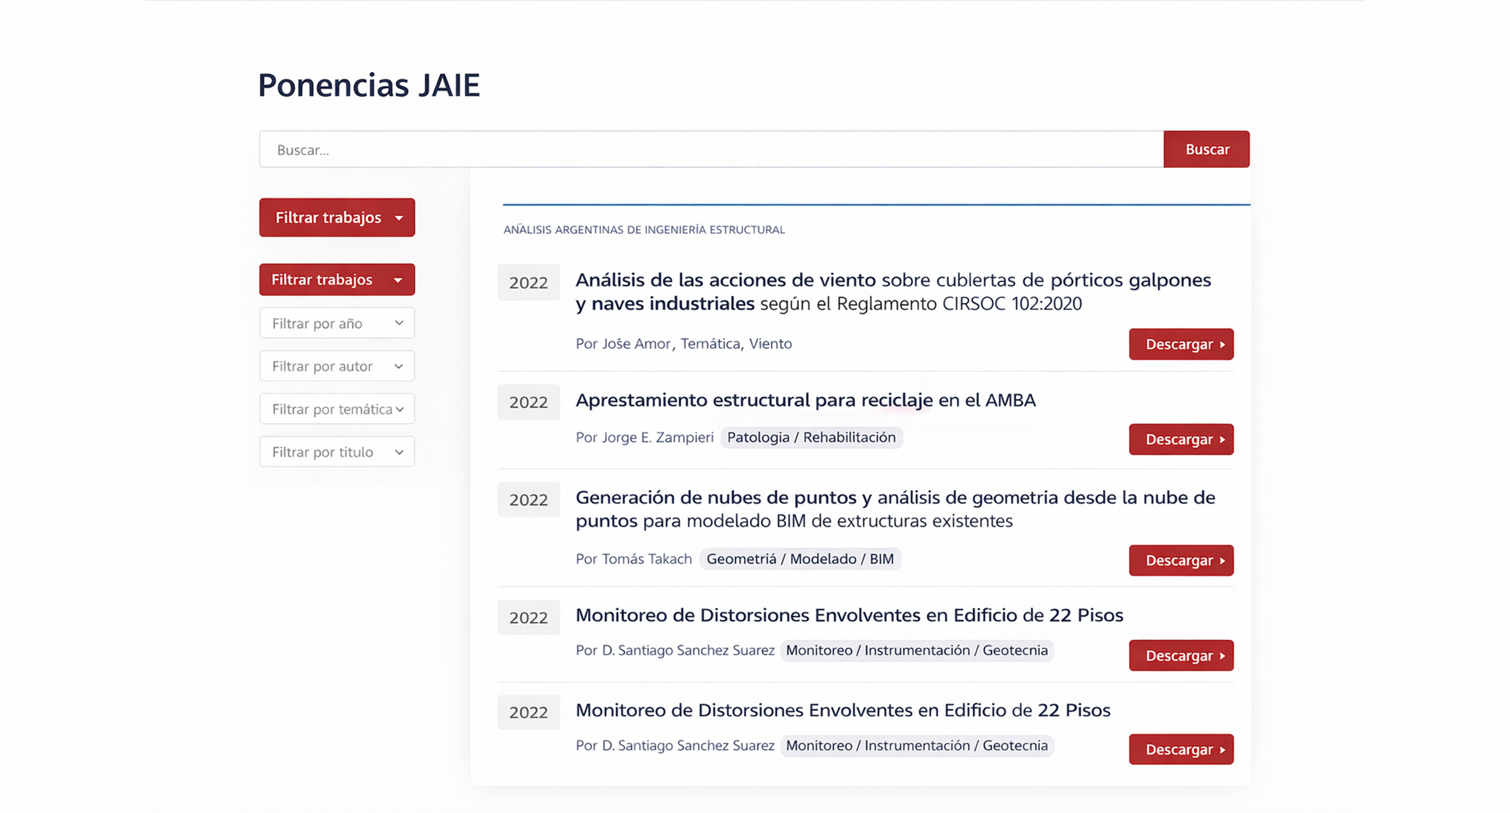Click the author Jorge E. Zampieri
The image size is (1510, 813).
click(657, 437)
